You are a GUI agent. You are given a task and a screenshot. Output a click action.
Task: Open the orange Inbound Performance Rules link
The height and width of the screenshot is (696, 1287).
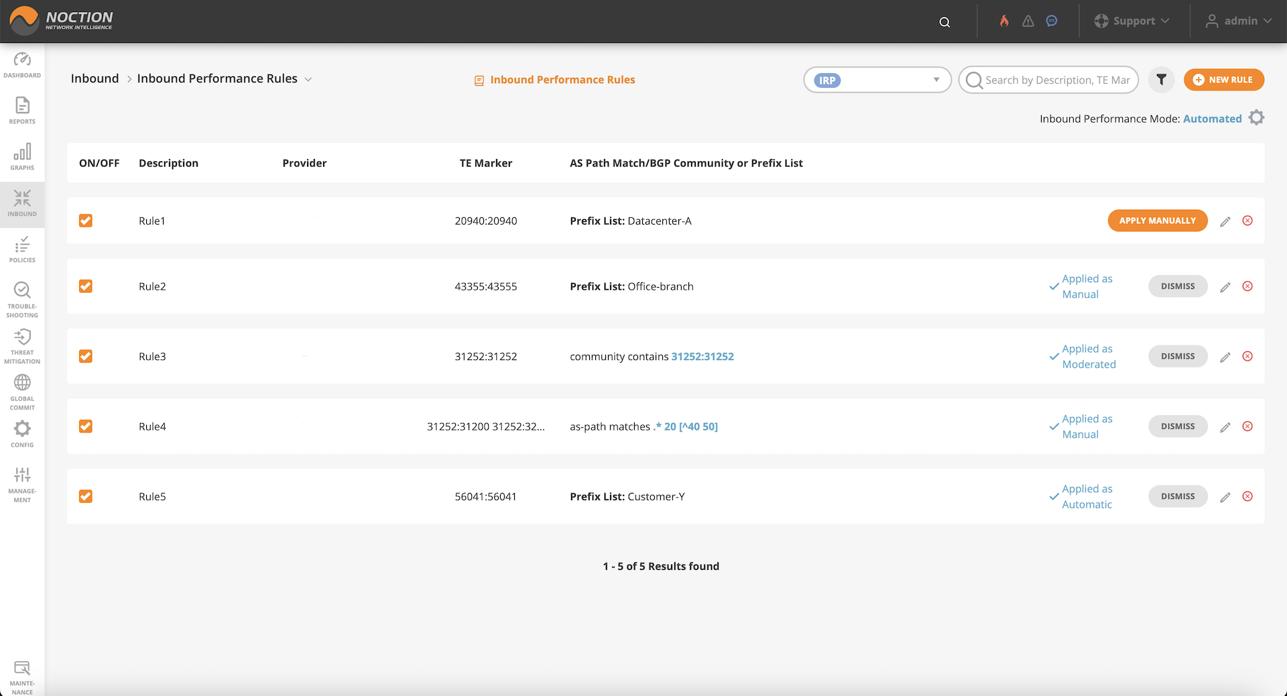(555, 80)
